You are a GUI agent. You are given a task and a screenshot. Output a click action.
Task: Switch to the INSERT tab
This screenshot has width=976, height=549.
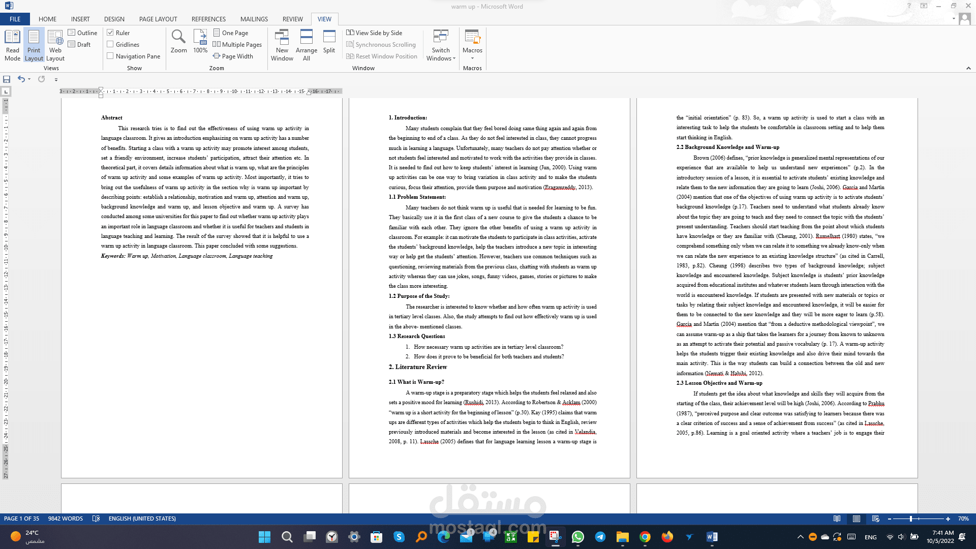point(80,19)
